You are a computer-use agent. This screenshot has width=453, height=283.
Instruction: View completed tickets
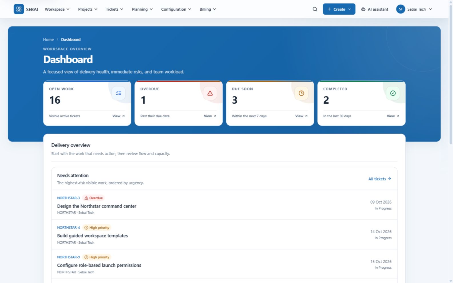393,116
